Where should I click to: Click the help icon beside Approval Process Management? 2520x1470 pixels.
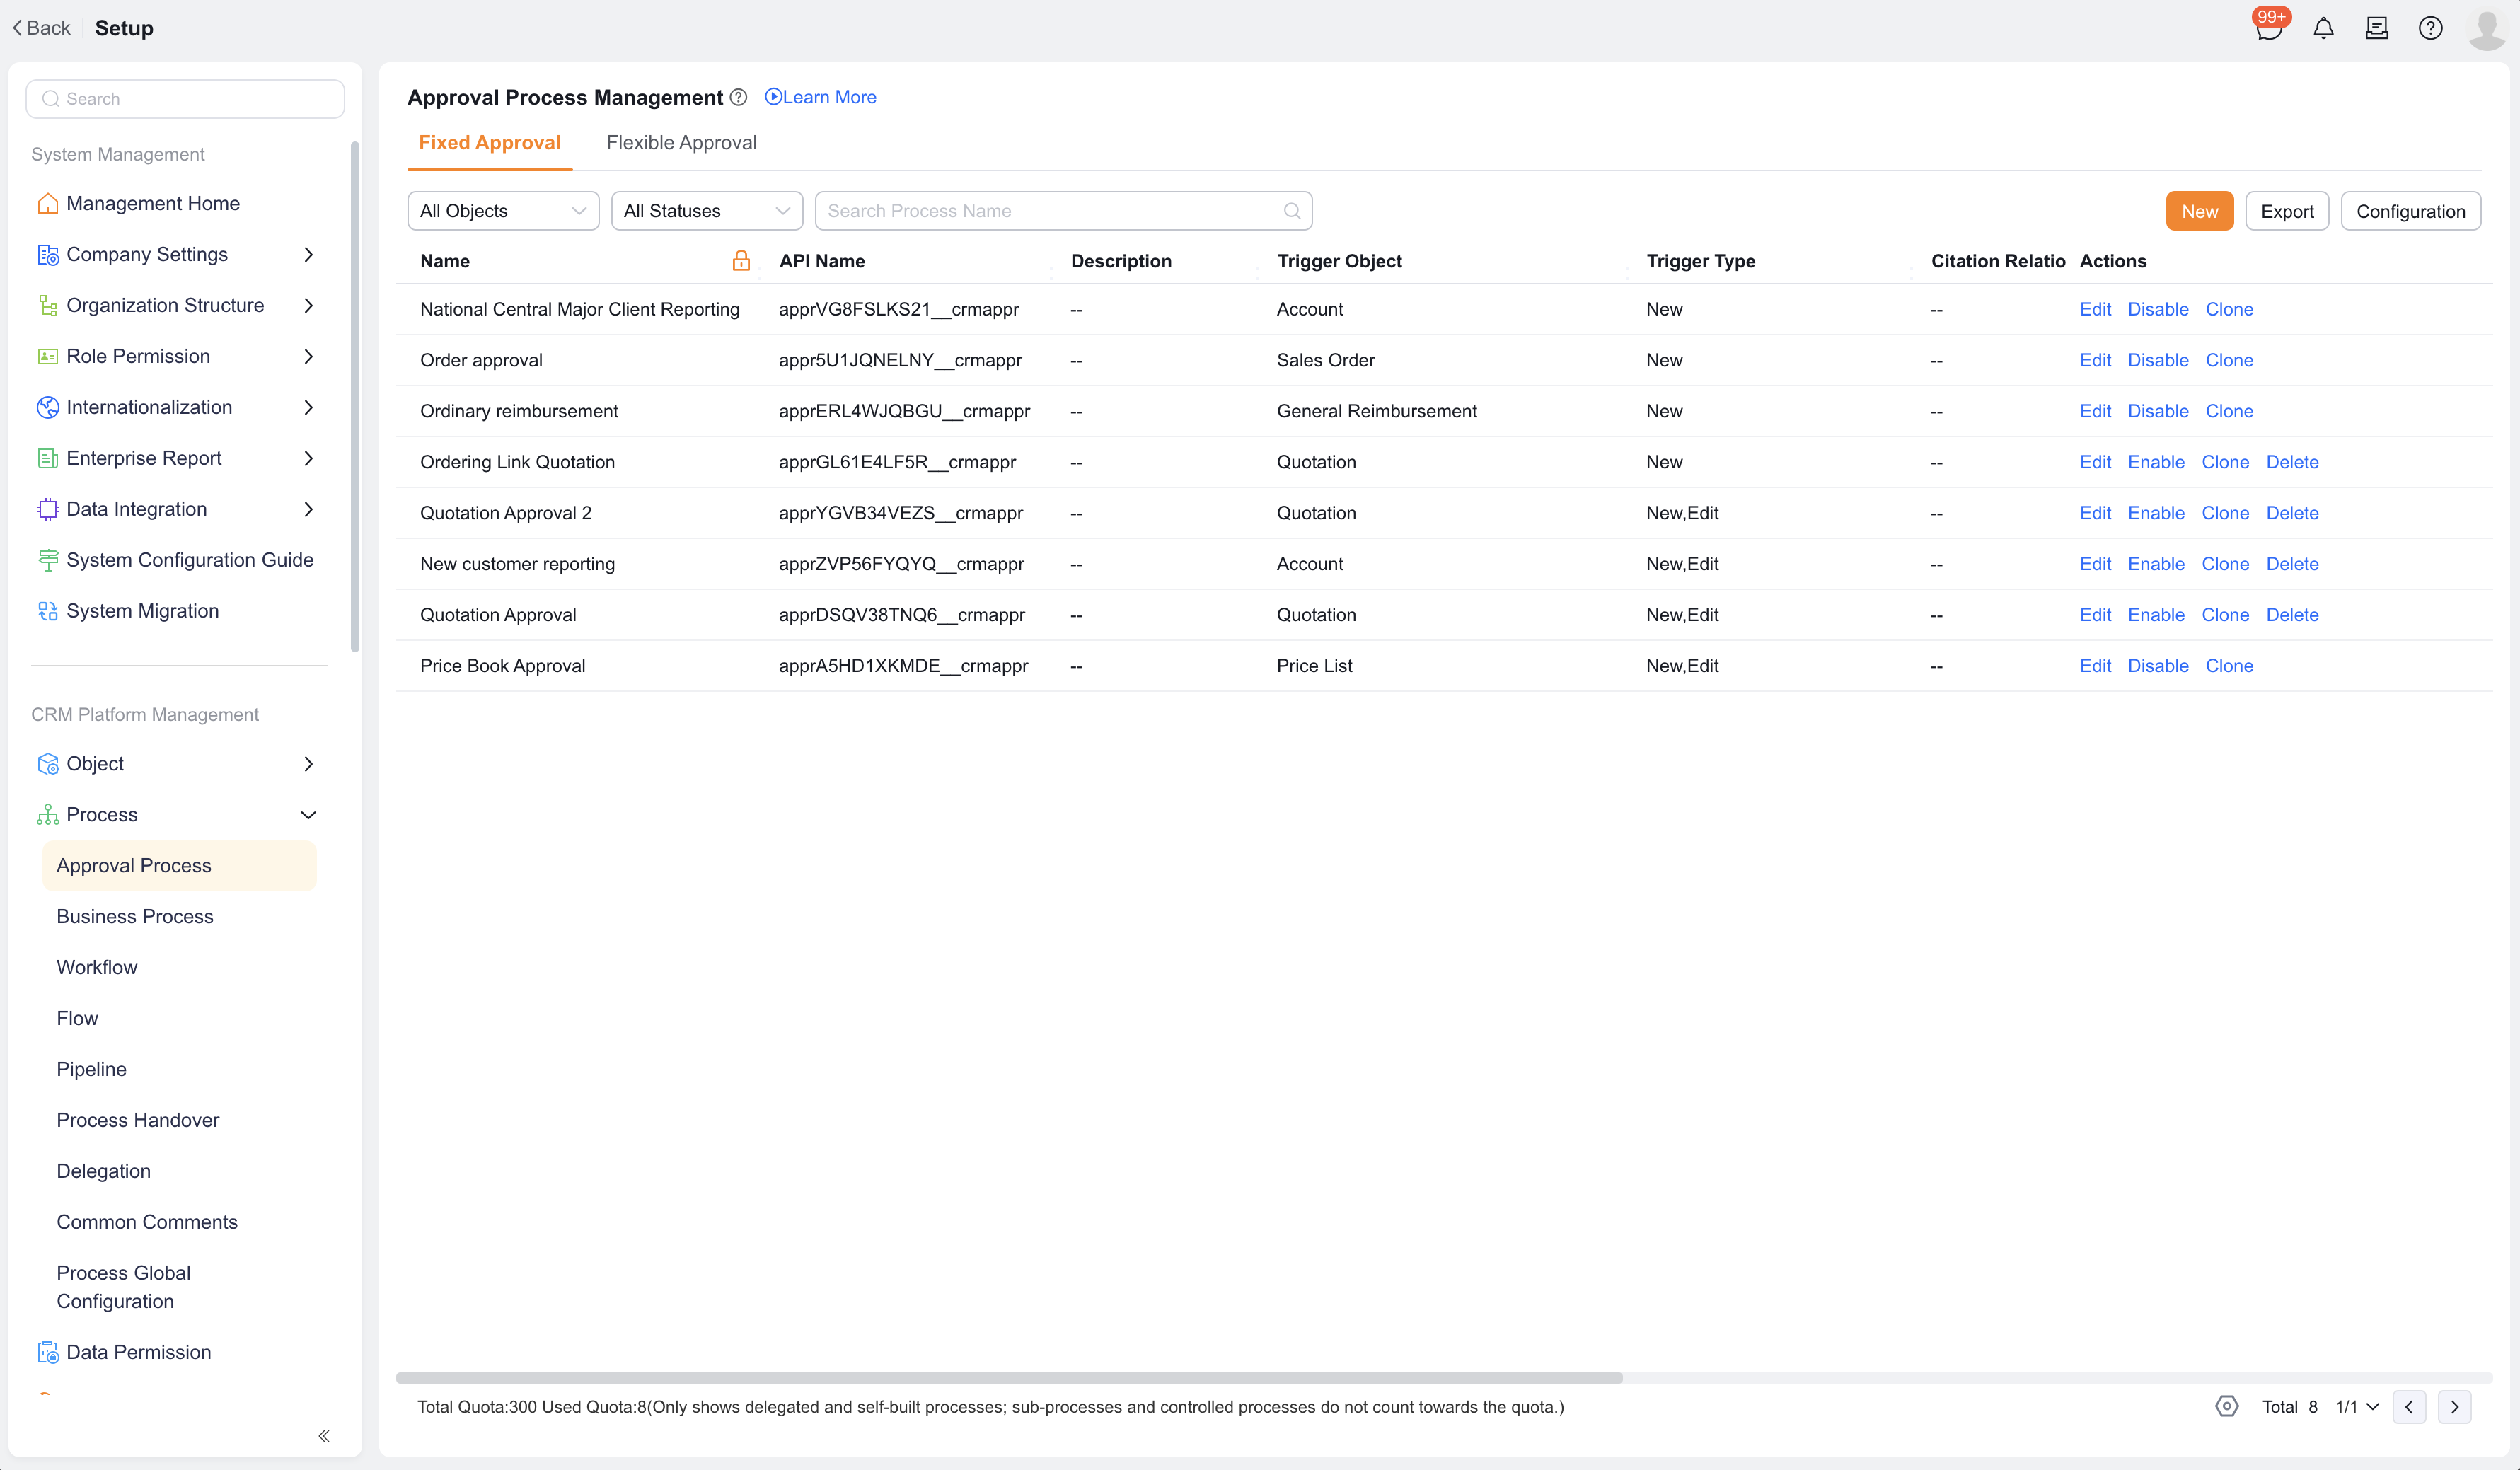[738, 97]
